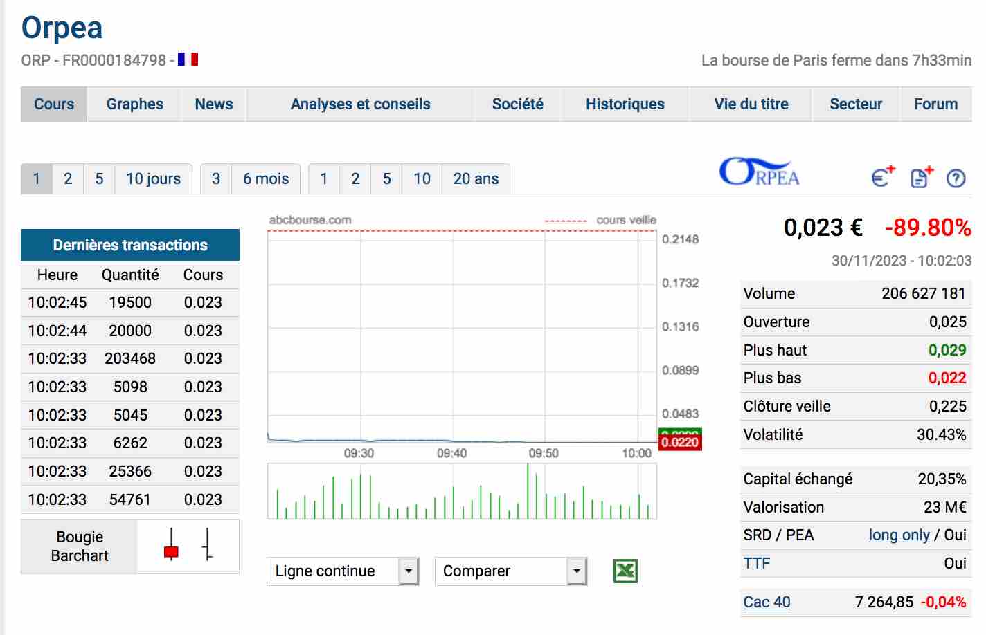Select the Capital échangé value 20,35%
Screen dimensions: 986x635
[x=942, y=479]
